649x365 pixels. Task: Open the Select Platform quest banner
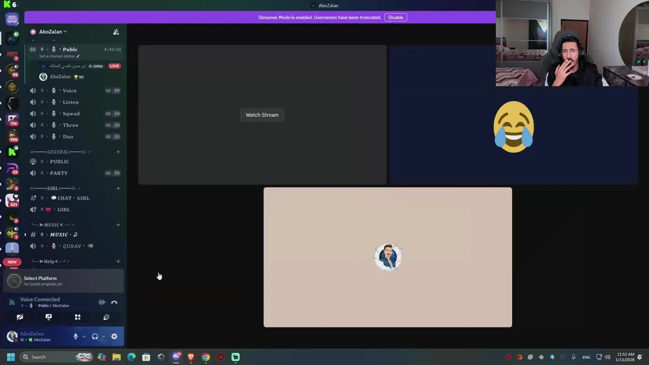[x=64, y=281]
